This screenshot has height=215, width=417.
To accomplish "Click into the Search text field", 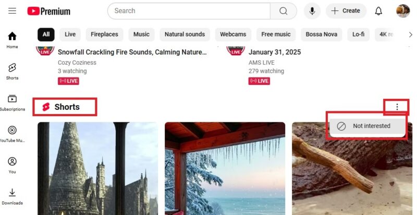I will click(x=189, y=11).
